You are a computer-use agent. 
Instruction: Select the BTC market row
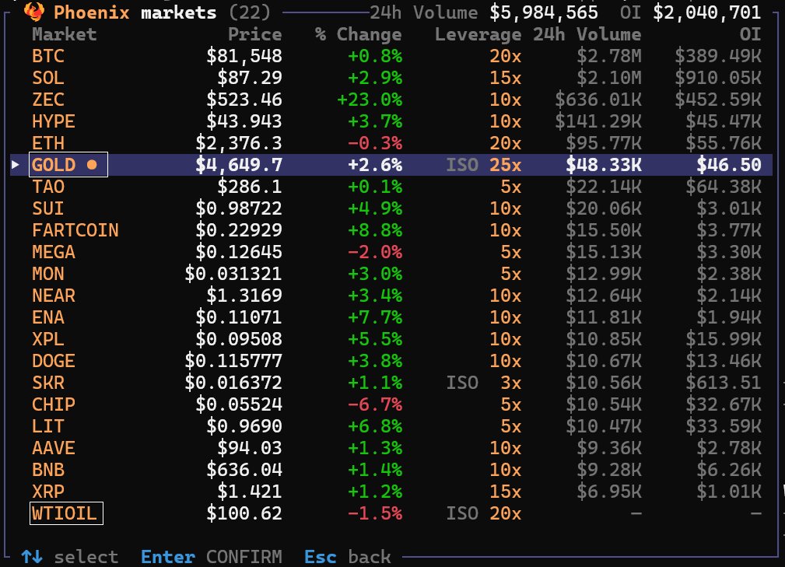[x=391, y=56]
